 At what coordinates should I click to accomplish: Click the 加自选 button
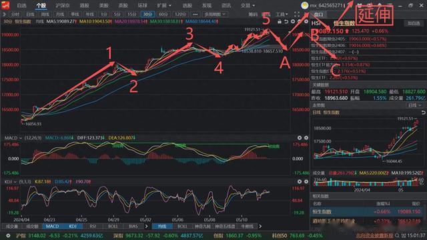(414, 23)
